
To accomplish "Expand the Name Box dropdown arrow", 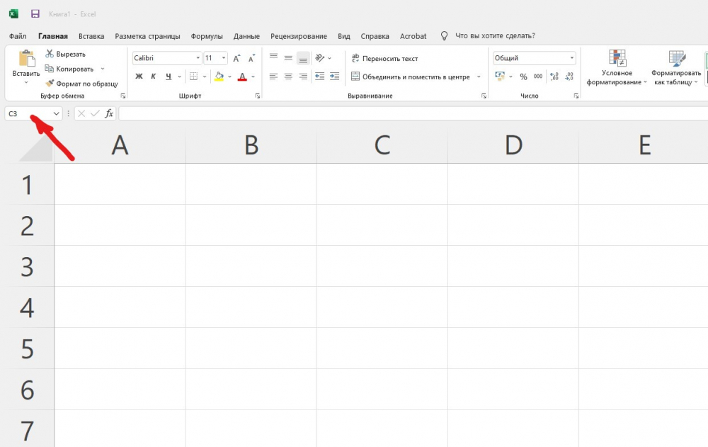I will [x=57, y=113].
